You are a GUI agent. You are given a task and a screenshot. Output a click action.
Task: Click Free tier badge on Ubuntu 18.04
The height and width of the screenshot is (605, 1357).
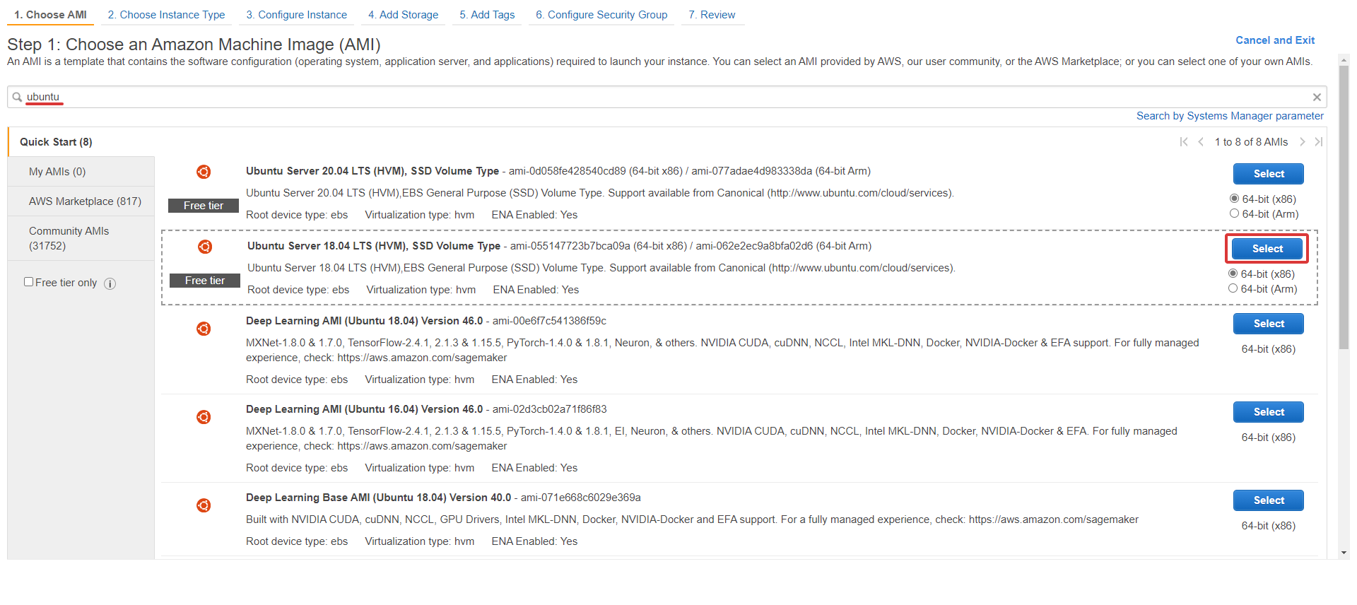click(x=205, y=281)
